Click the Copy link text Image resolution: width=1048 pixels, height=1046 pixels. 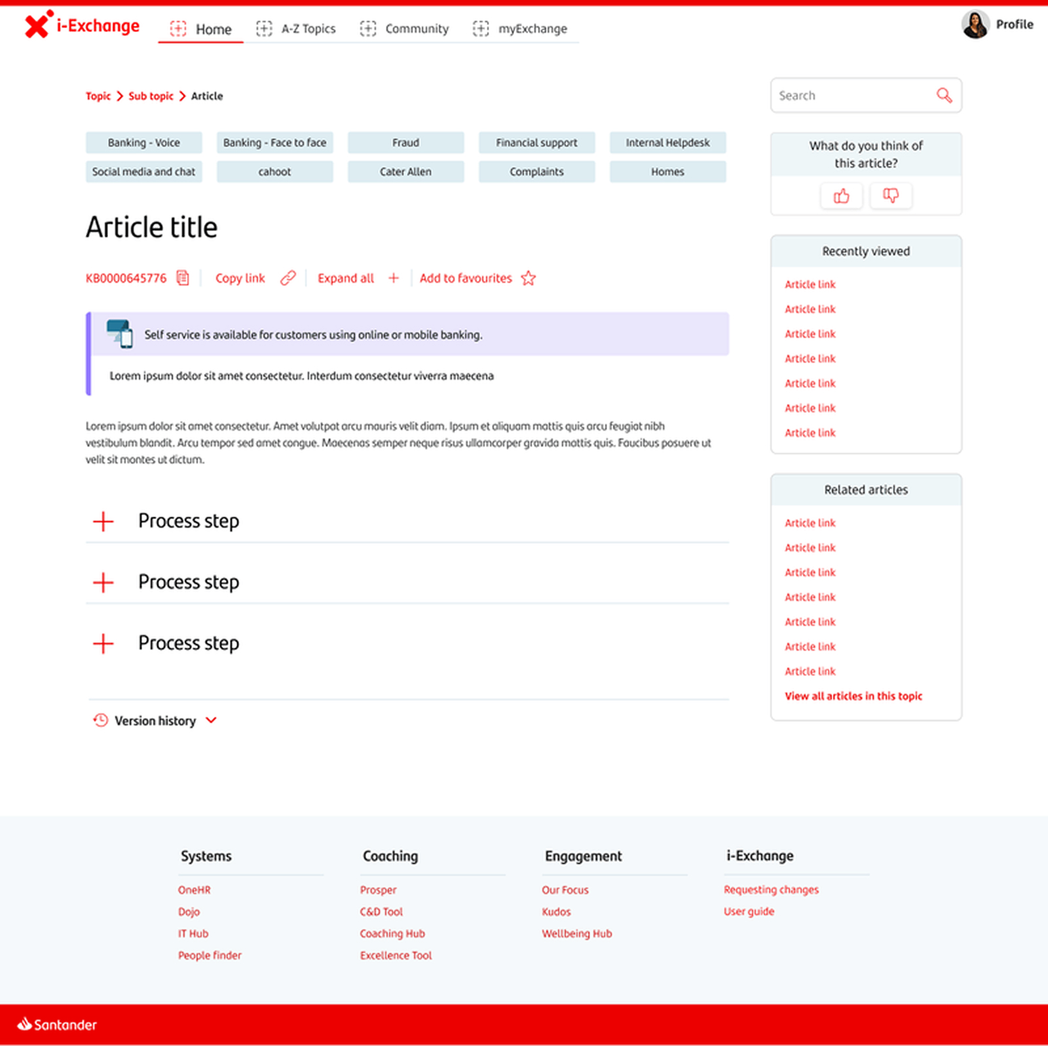pos(240,278)
